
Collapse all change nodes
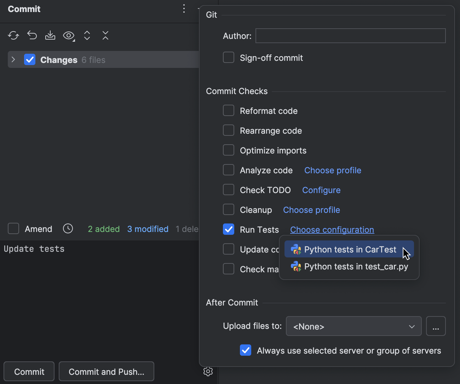click(105, 35)
